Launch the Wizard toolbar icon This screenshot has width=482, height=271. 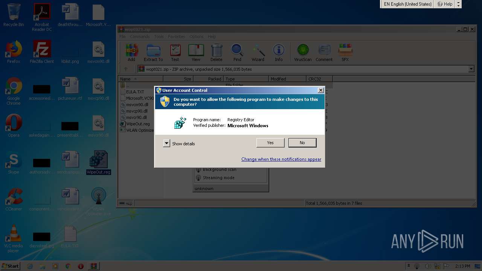tap(258, 53)
